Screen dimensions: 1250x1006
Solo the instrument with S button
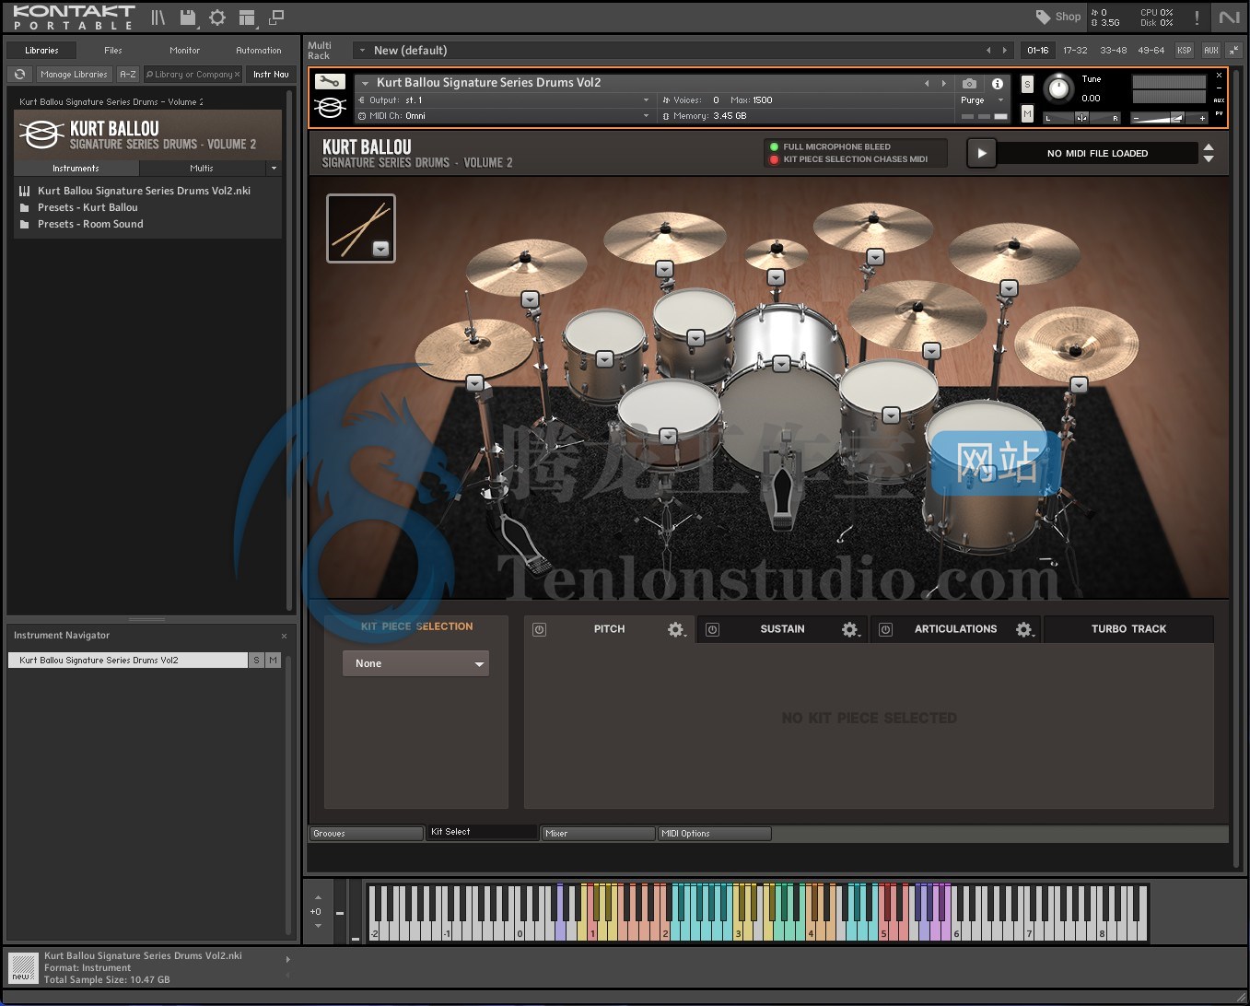[x=1027, y=85]
